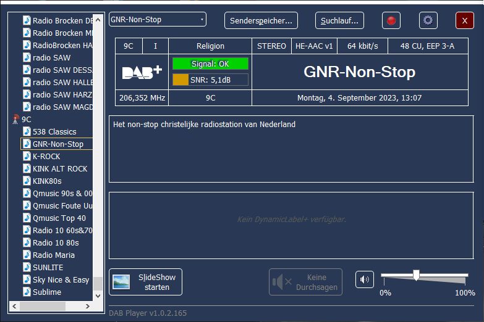This screenshot has height=322, width=484.
Task: Click the music note icon beside Sublime
Action: 27,292
